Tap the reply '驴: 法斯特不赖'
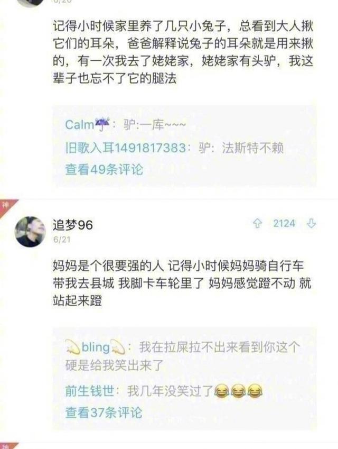This screenshot has height=449, width=338. tap(241, 148)
